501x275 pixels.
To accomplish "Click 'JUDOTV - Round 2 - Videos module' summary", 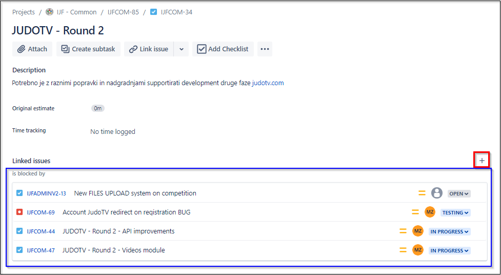I will pos(114,250).
